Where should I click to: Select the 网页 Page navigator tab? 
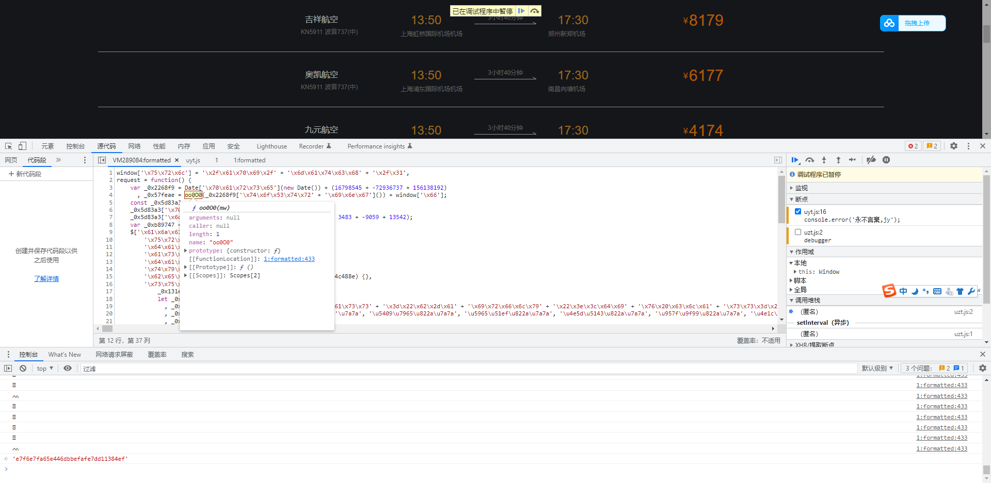[11, 160]
